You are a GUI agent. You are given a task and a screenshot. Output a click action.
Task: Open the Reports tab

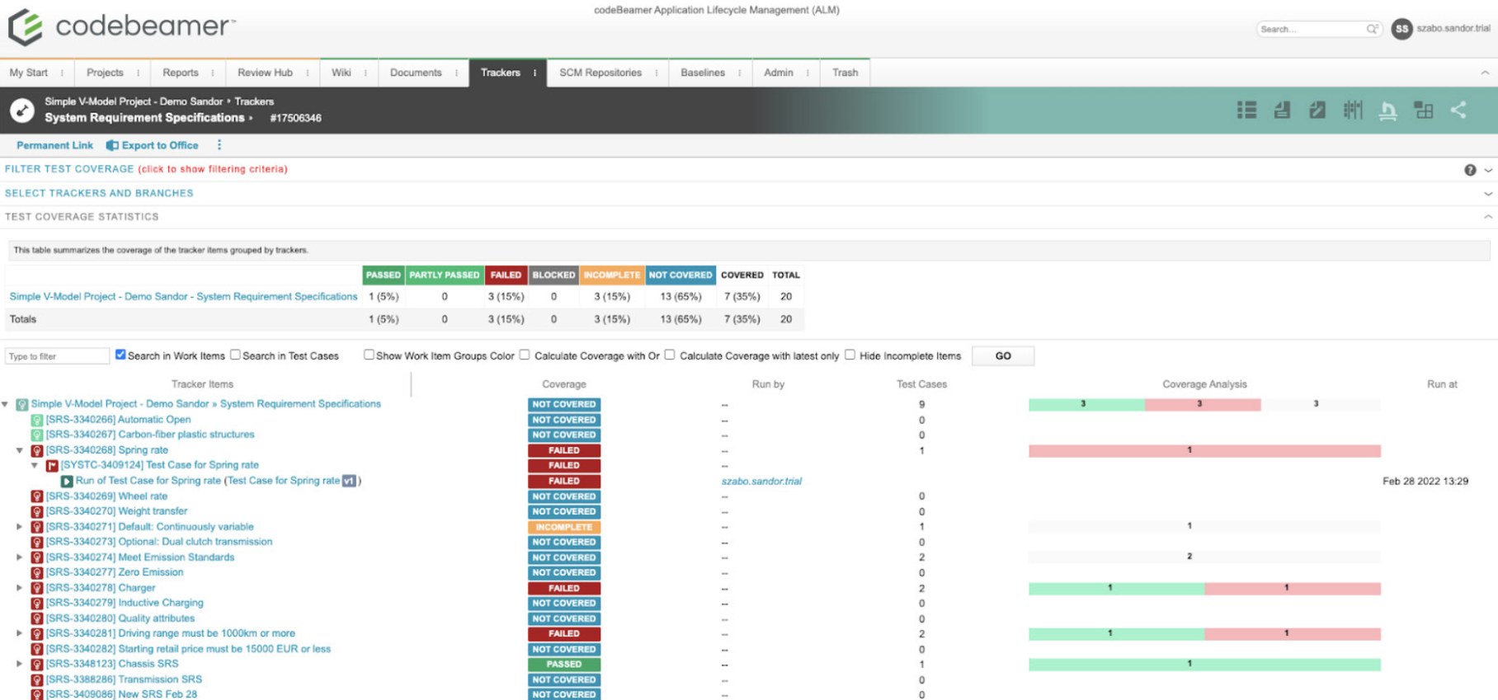181,73
